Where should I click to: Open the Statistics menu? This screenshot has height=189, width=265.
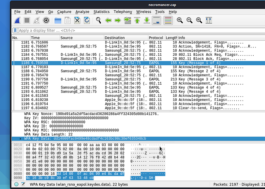coord(101,12)
